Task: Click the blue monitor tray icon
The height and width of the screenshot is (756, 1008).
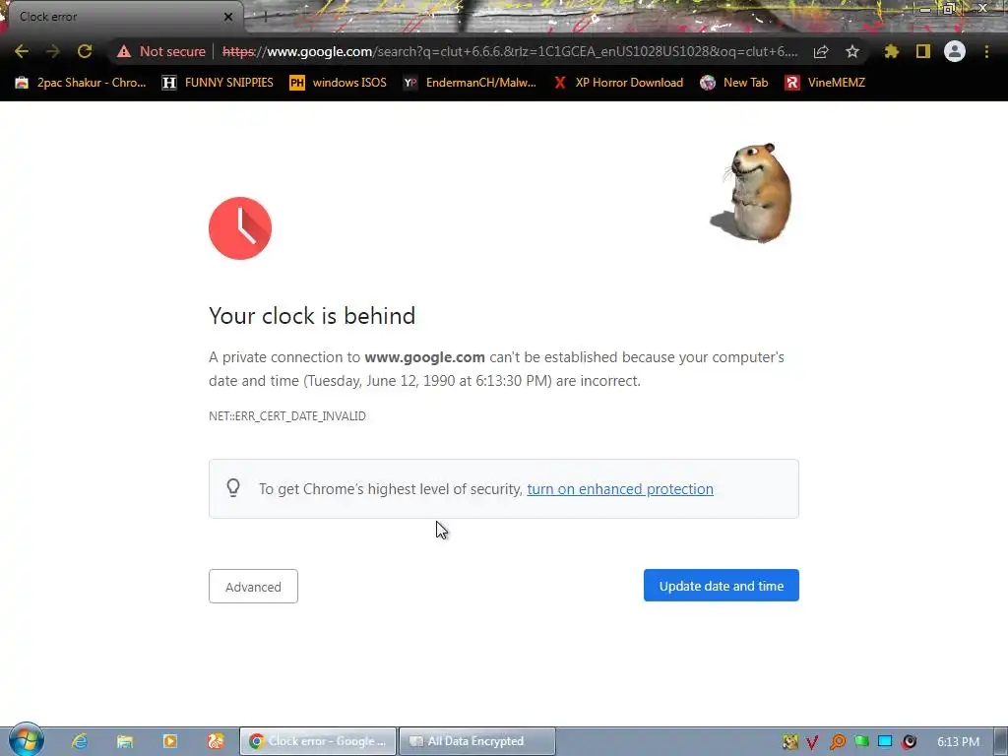Action: [x=885, y=742]
